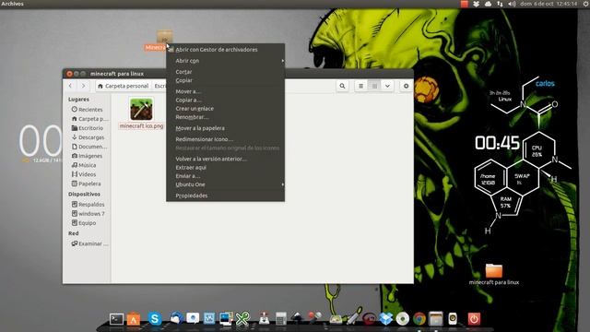Screen dimensions: 590x332
Task: Choose Crear un enlace
Action: (x=225, y=109)
